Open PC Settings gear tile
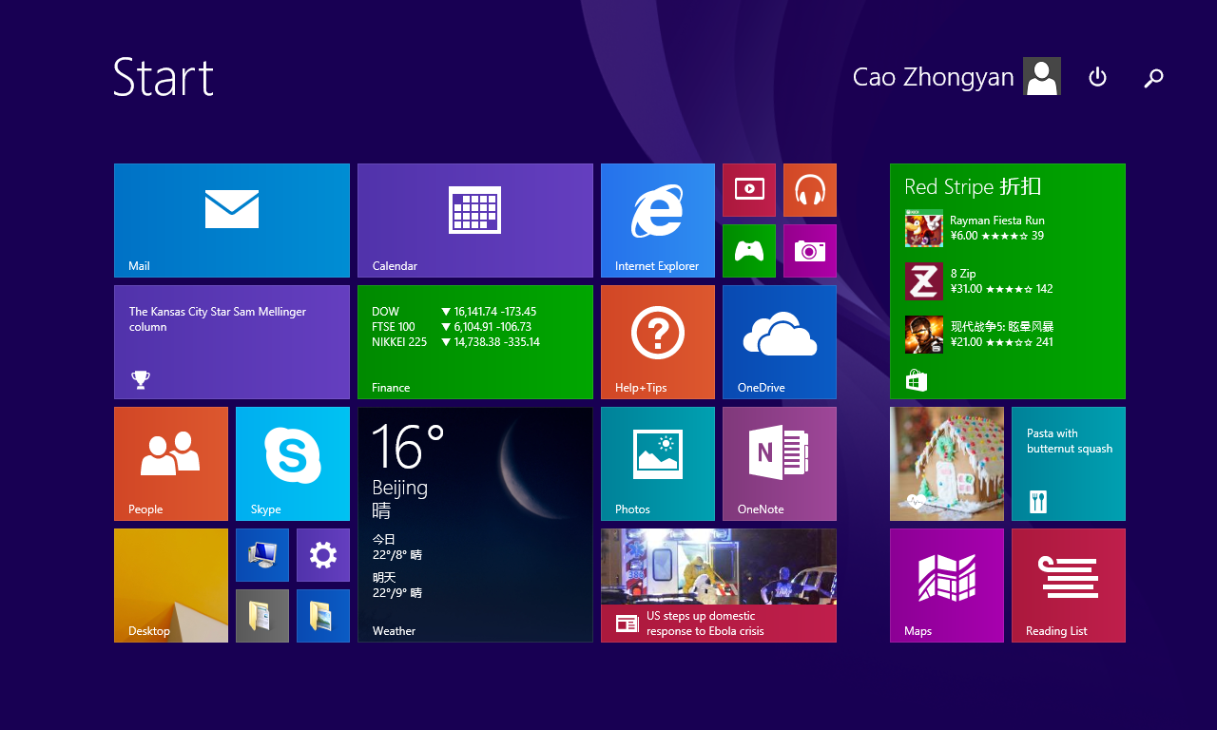Viewport: 1217px width, 730px height. click(323, 555)
